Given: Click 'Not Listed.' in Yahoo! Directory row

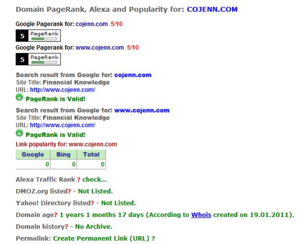Looking at the screenshot, I should point(118,203).
